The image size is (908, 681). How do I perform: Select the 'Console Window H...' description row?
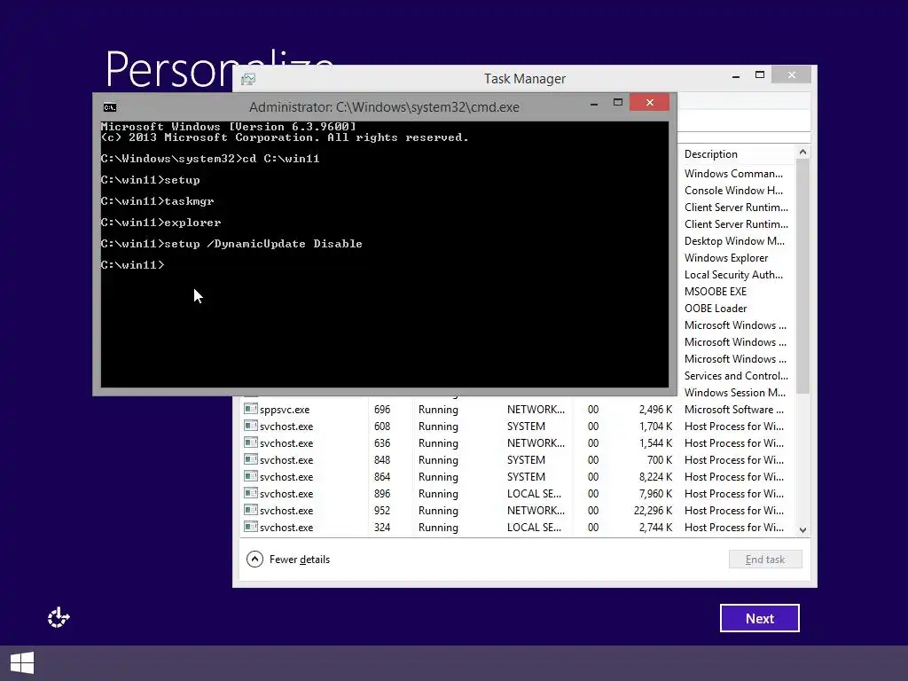pos(733,191)
